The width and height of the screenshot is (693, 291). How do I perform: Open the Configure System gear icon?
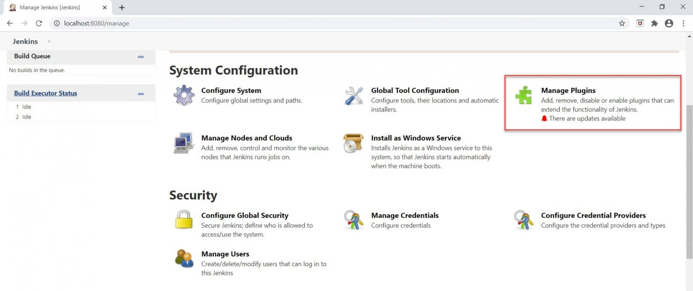point(184,95)
